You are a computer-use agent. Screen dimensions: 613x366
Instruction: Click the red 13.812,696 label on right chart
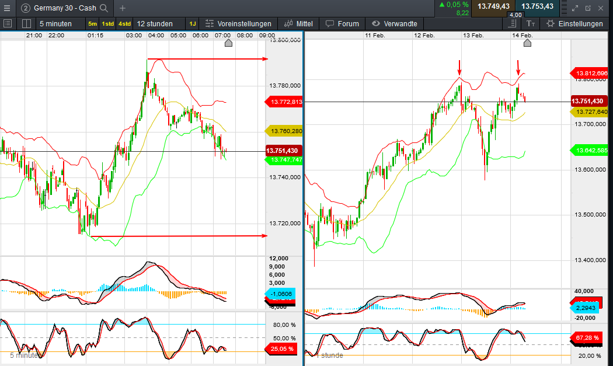[x=589, y=73]
